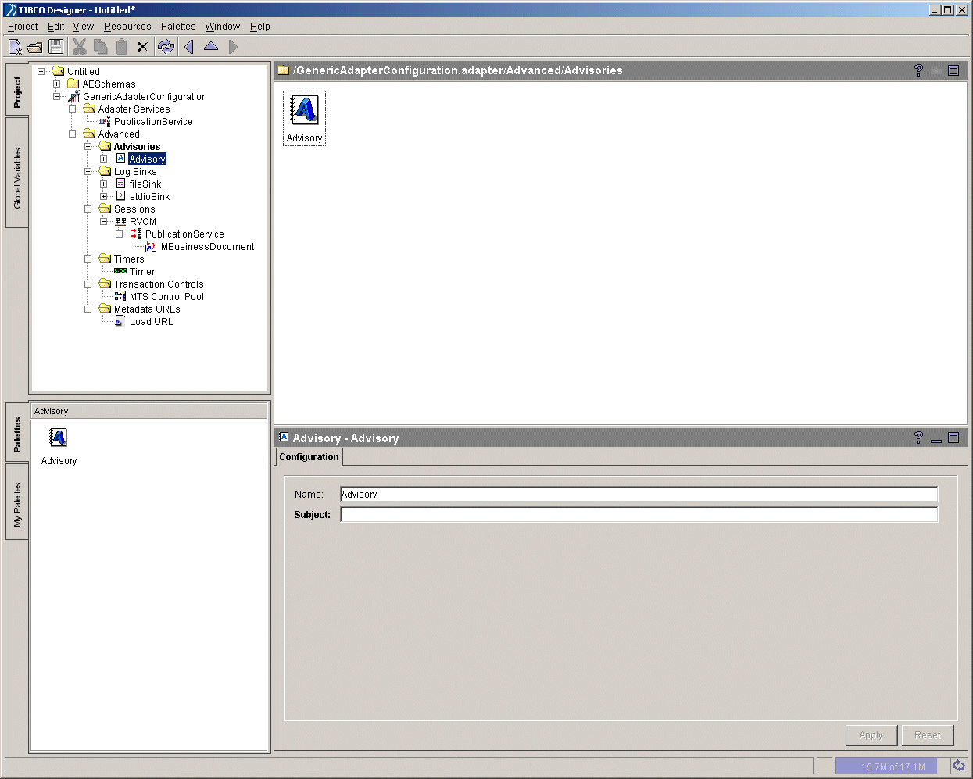Image resolution: width=973 pixels, height=779 pixels.
Task: Click the New Project toolbar icon
Action: pyautogui.click(x=15, y=47)
